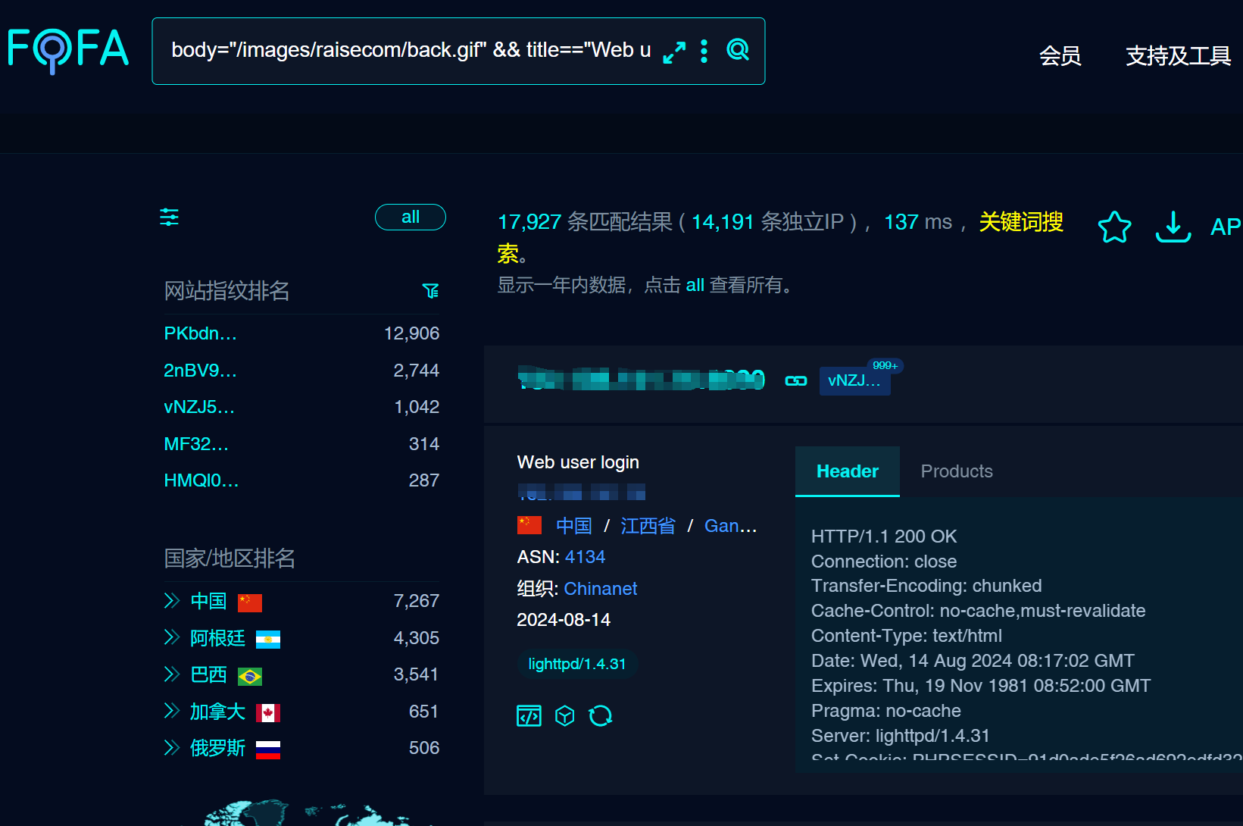Screen dimensions: 1243x826
Task: Switch to the Header tab
Action: point(848,471)
